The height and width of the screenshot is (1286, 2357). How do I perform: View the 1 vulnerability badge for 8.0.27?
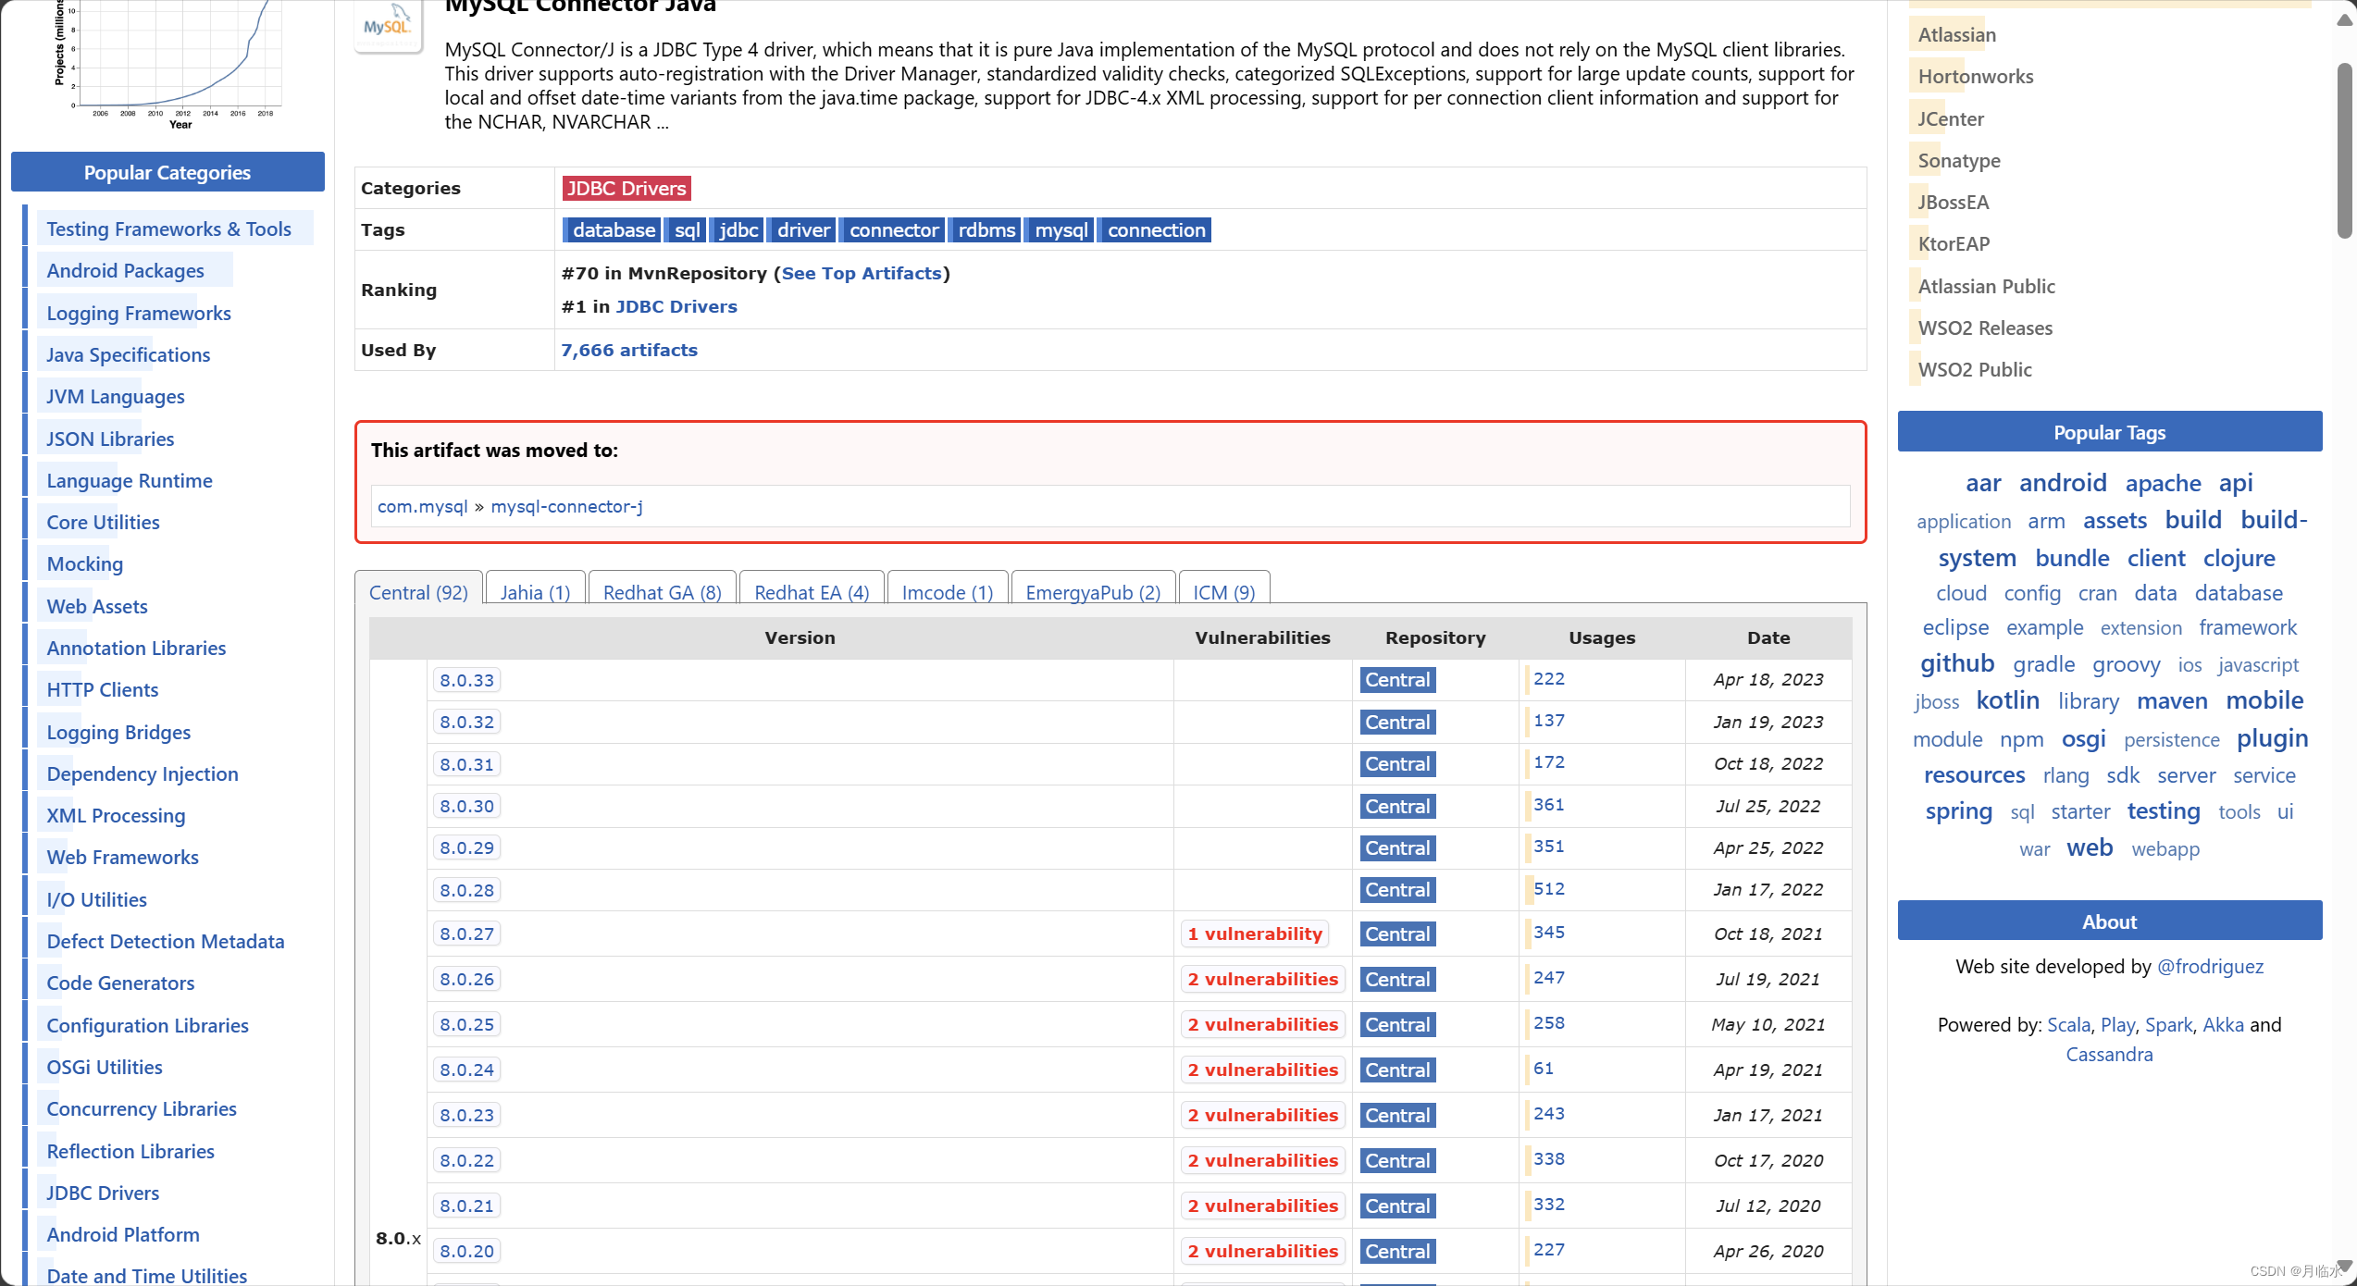1255,934
